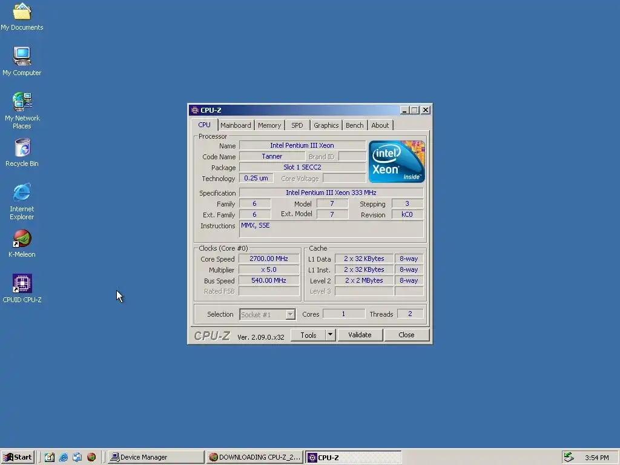620x465 pixels.
Task: Click the Multiplier value x 5.0
Action: point(269,269)
